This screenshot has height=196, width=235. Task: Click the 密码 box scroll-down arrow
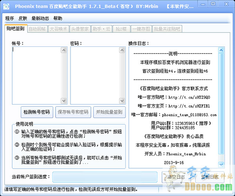tap(122, 101)
